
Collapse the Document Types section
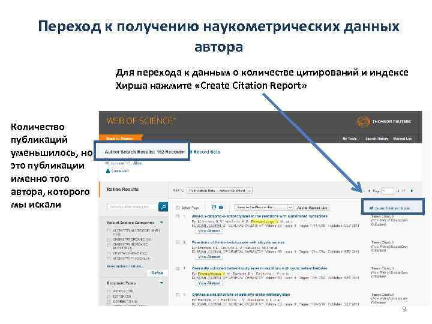tap(162, 283)
